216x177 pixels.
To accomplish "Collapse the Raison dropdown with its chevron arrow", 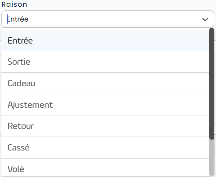I will (x=205, y=19).
